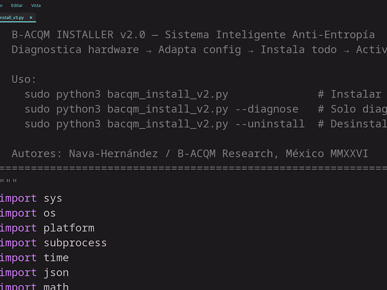
Task: Click the "--diagnose" flag text
Action: pos(267,109)
